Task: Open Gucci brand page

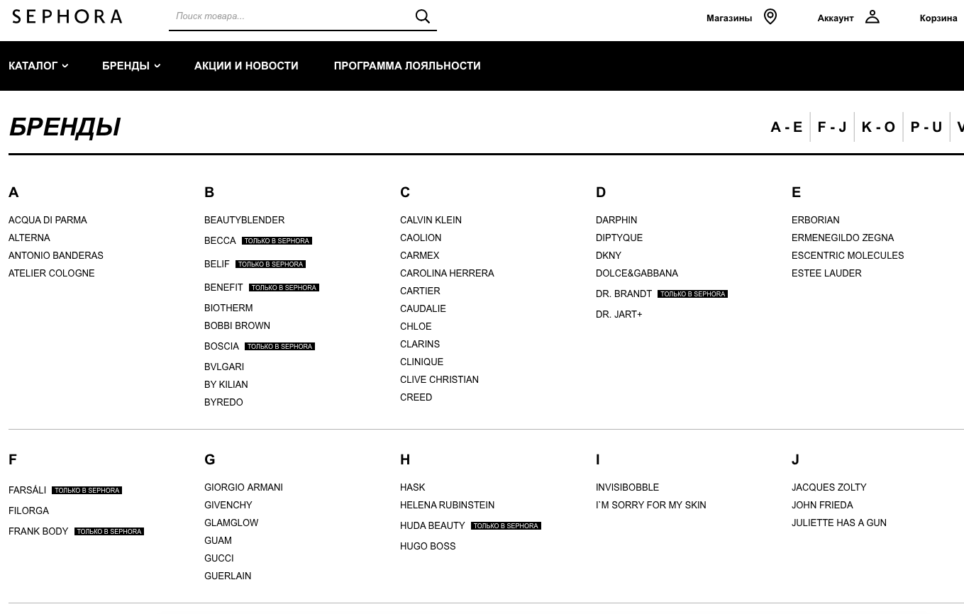Action: [218, 559]
